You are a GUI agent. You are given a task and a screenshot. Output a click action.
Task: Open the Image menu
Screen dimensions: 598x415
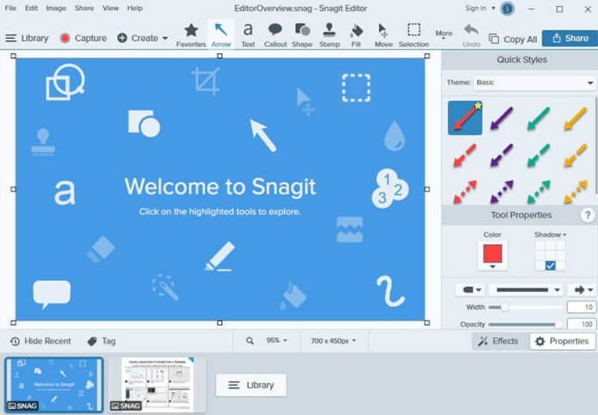[x=56, y=8]
